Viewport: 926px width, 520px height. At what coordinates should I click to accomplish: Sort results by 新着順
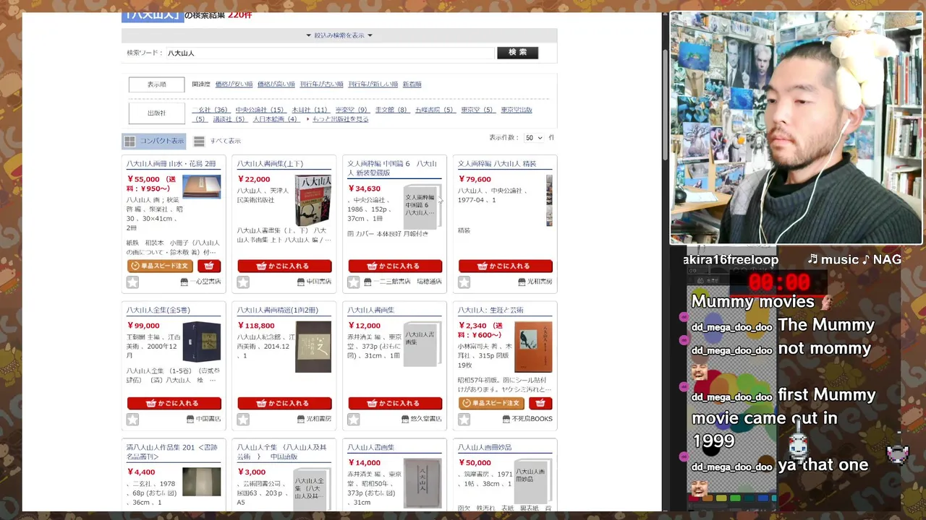pyautogui.click(x=412, y=84)
